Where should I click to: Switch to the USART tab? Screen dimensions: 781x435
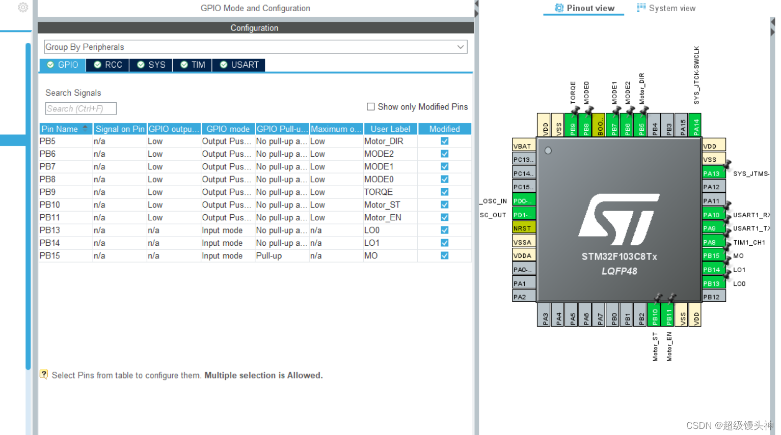click(239, 65)
